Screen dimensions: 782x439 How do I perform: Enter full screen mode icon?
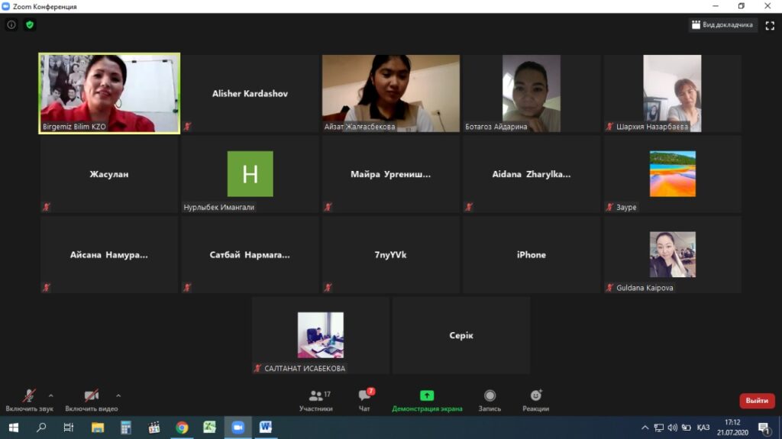[x=770, y=25]
